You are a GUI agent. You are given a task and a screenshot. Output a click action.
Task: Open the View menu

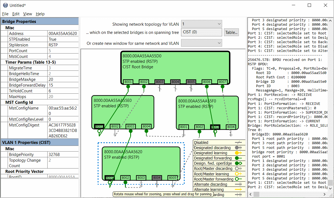(x=27, y=14)
